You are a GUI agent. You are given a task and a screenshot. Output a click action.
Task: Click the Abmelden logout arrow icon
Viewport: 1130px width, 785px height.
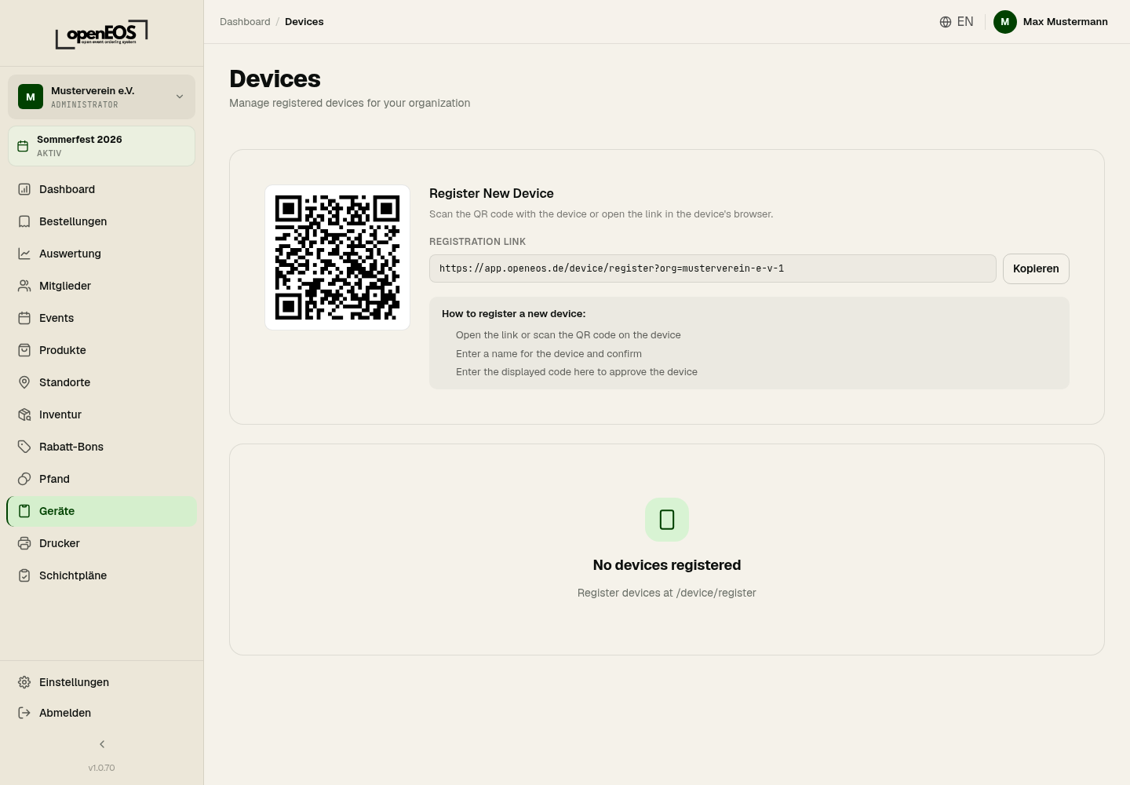coord(24,713)
